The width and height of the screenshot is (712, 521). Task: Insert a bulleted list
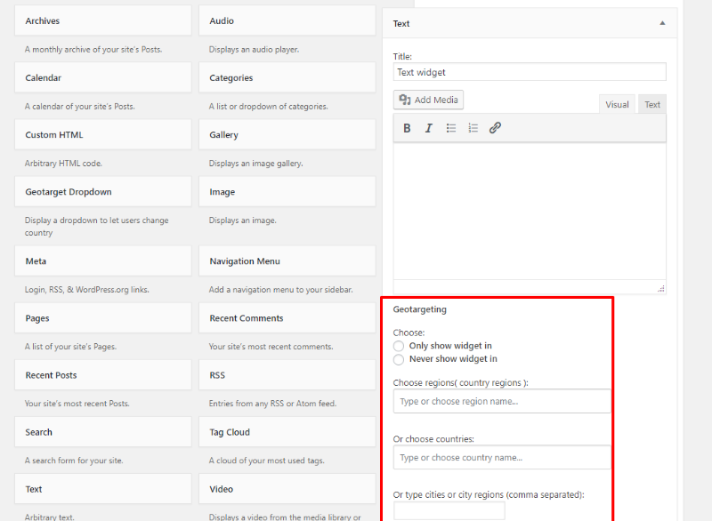[450, 128]
